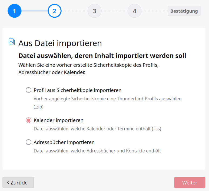The width and height of the screenshot is (209, 191).
Task: Click the .ics calendar description text
Action: (97, 129)
